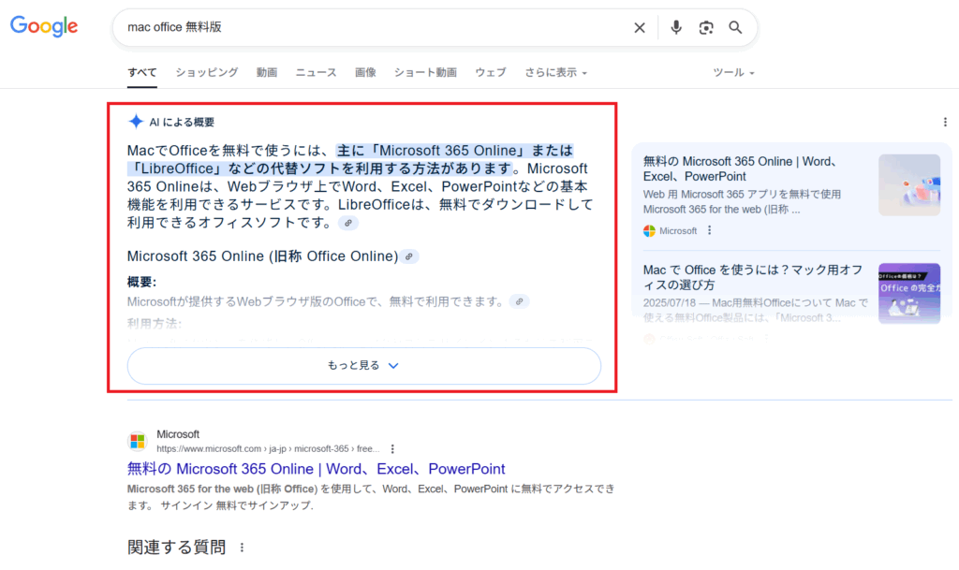
Task: Switch to the ショッピング tab
Action: (x=207, y=72)
